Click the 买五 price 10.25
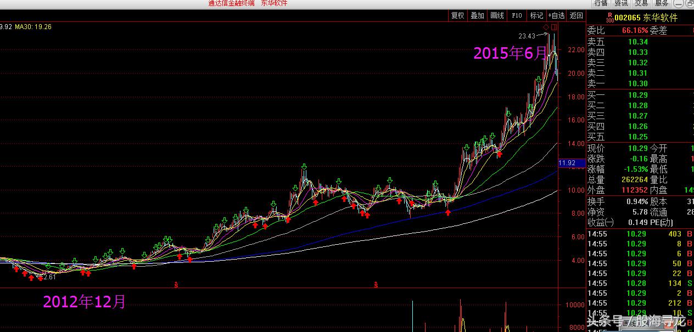Image resolution: width=694 pixels, height=332 pixels. [637, 137]
